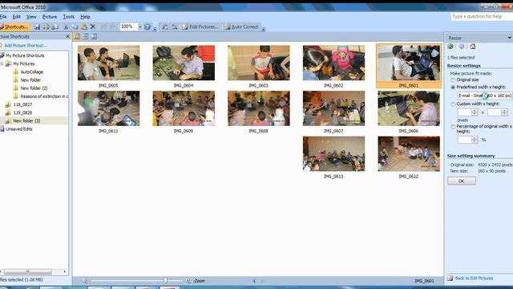513x289 pixels.
Task: Click the Copy icon in toolbar
Action: pos(75,26)
